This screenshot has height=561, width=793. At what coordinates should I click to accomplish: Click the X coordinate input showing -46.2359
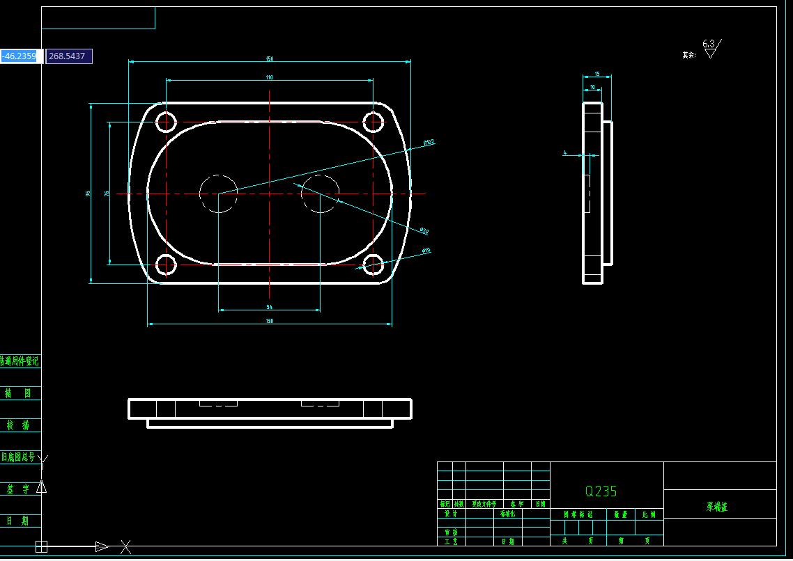(20, 56)
